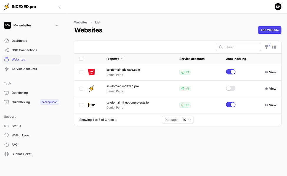Image resolution: width=287 pixels, height=176 pixels.
Task: Disable auto indexing for pickaso.com
Action: tap(231, 72)
